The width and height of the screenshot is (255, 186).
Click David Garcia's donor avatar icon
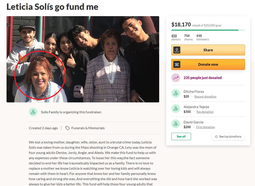[176, 124]
